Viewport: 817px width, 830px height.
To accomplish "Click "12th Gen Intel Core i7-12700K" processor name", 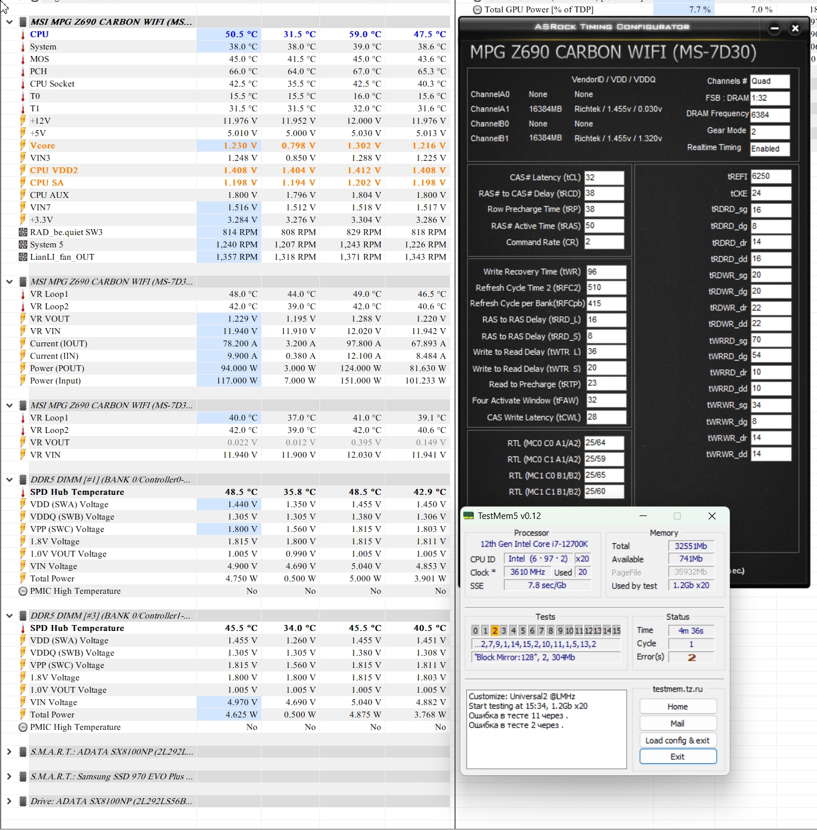I will (534, 544).
